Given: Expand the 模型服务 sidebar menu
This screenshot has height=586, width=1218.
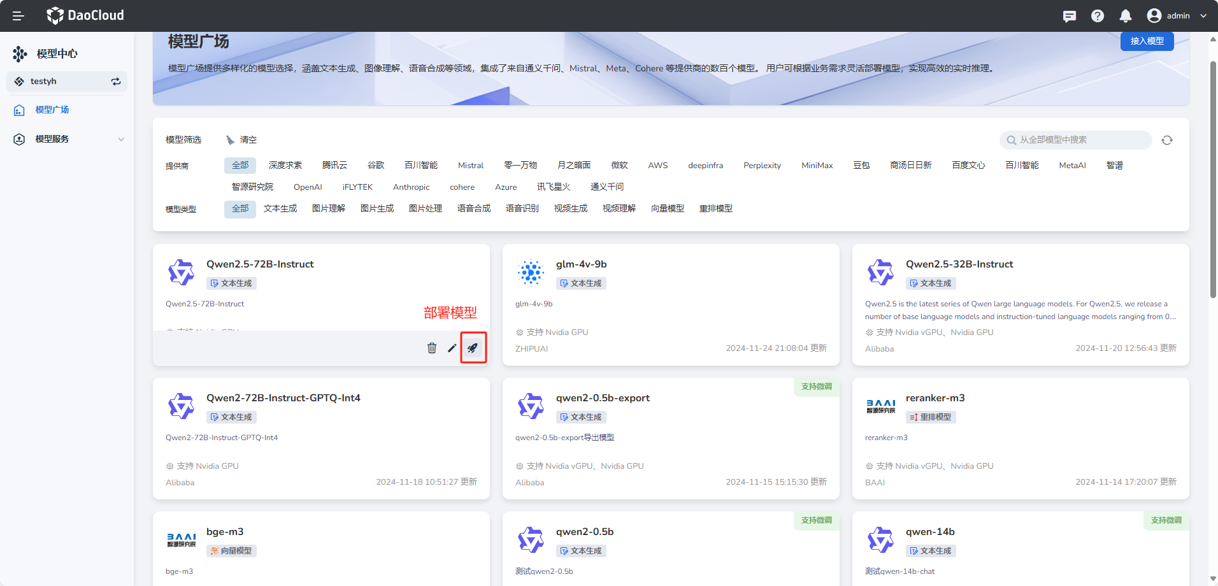Looking at the screenshot, I should (67, 139).
